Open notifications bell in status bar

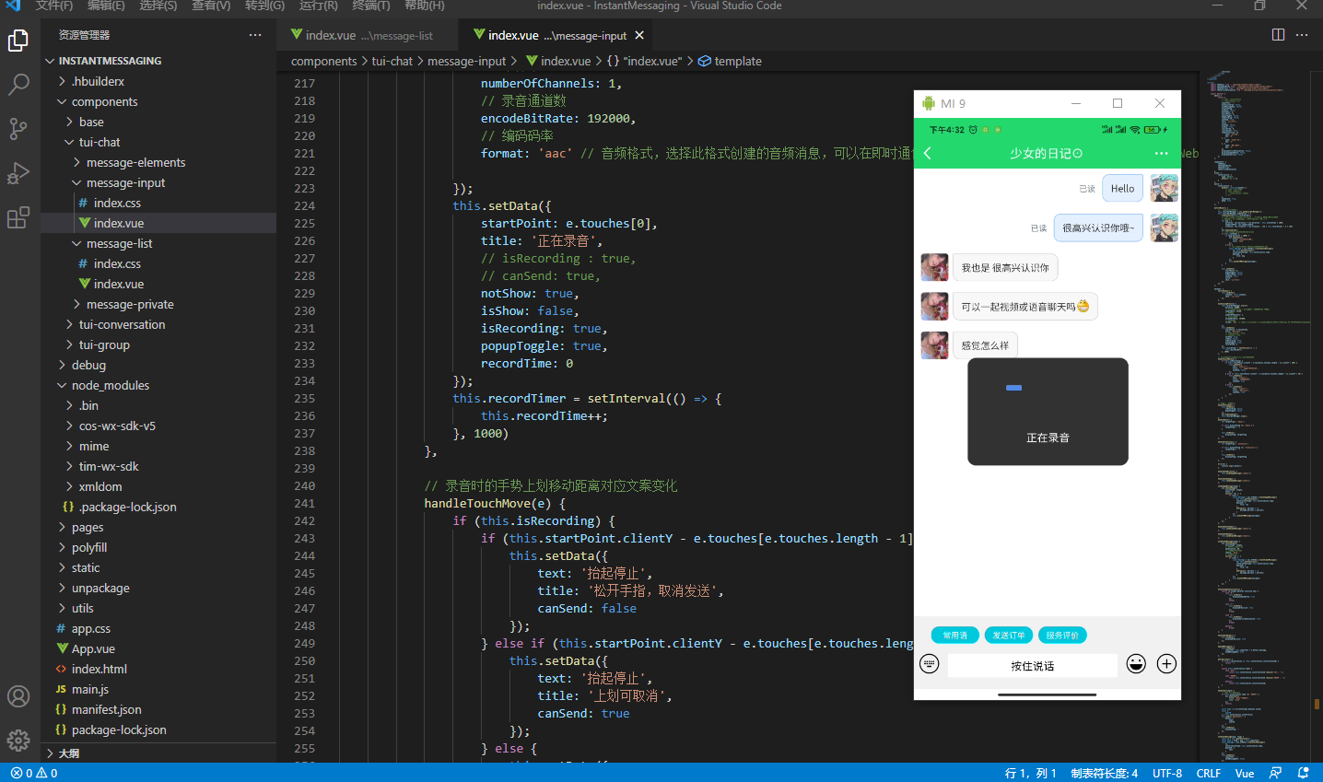(1304, 773)
